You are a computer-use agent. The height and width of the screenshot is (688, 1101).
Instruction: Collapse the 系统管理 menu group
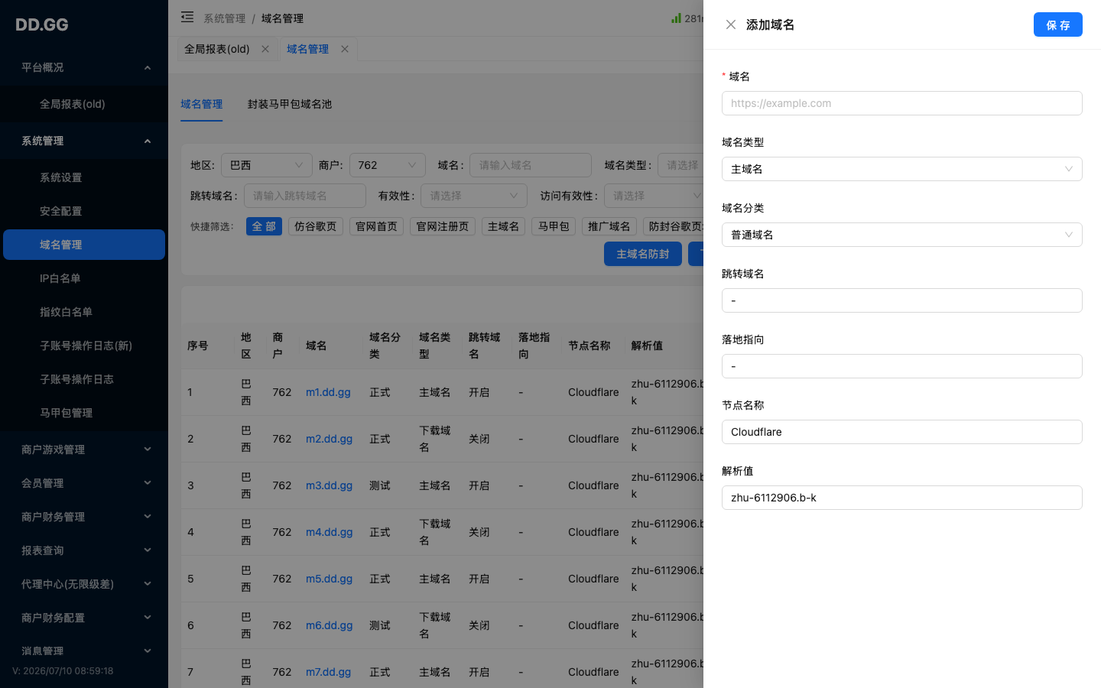(x=84, y=141)
